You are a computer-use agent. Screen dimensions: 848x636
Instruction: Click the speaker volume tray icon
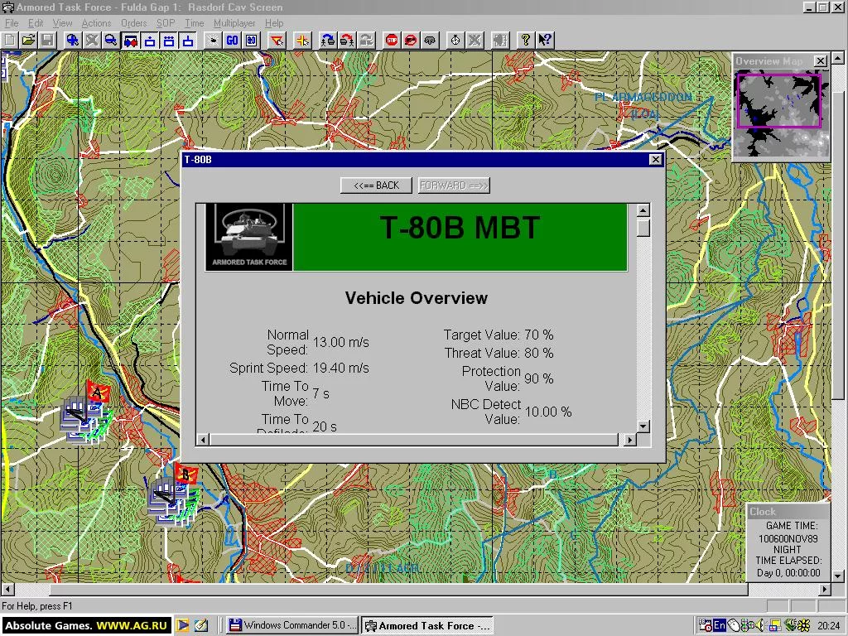point(759,625)
